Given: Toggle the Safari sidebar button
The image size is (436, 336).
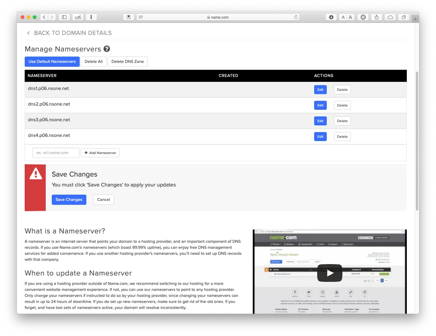Looking at the screenshot, I should [x=64, y=17].
